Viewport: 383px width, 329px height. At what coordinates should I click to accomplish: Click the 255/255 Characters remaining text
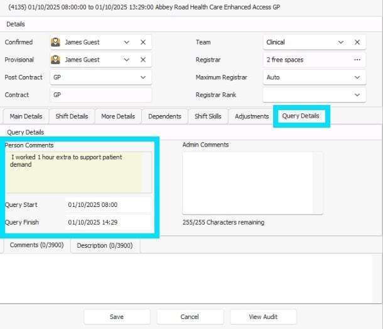coord(224,222)
